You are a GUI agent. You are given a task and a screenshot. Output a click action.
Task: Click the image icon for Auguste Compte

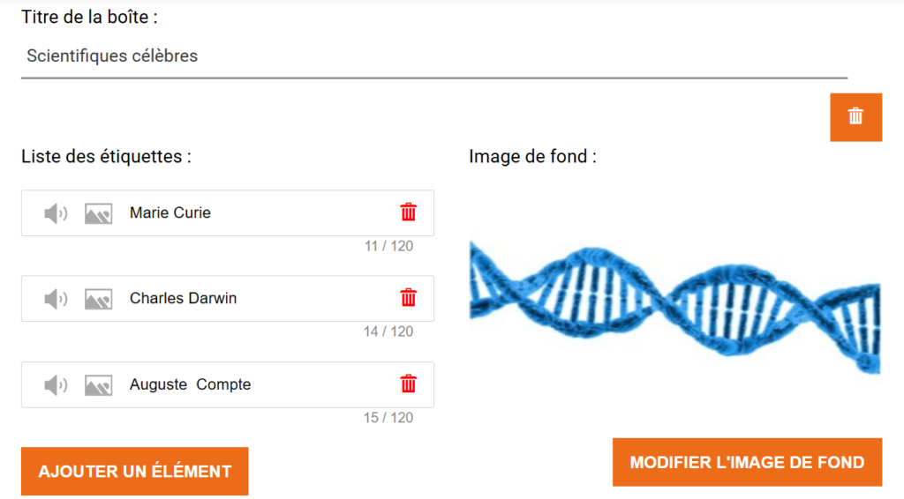[x=98, y=385]
